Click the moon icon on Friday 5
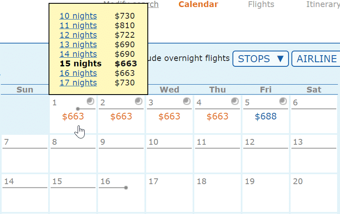The image size is (340, 214). [x=283, y=101]
